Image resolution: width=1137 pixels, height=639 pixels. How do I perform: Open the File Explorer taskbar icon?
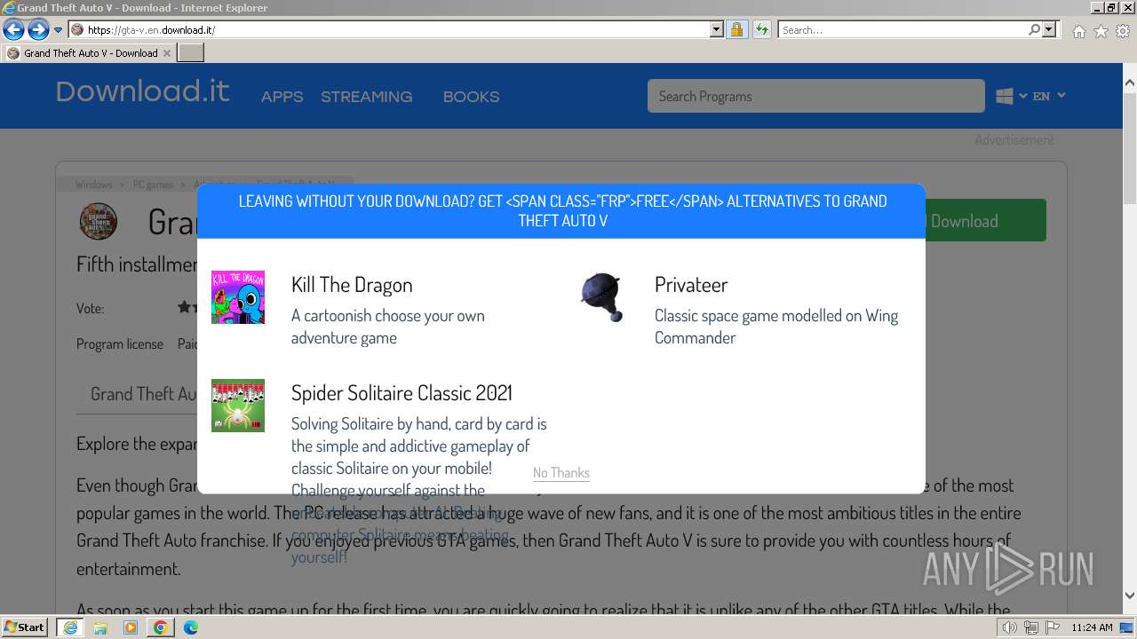tap(100, 627)
